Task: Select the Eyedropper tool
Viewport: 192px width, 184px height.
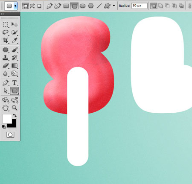Action: 15,40
